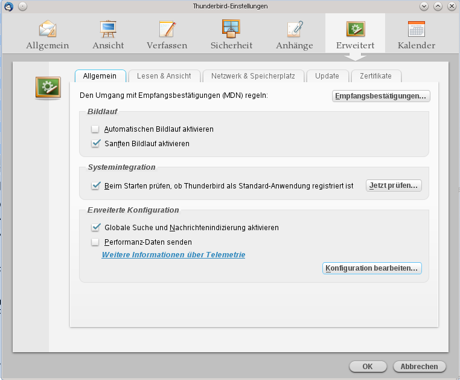Toggle Sanften Bildlauf aktivieren checkbox
The image size is (460, 380).
pyautogui.click(x=95, y=144)
